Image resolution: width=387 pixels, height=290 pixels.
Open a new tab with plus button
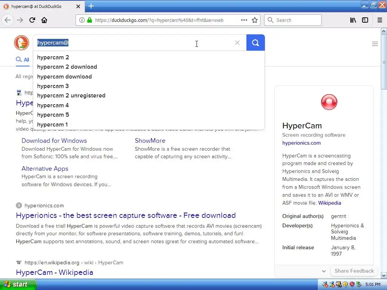(x=91, y=6)
